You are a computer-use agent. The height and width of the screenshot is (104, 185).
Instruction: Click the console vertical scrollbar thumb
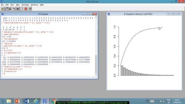coord(96,64)
